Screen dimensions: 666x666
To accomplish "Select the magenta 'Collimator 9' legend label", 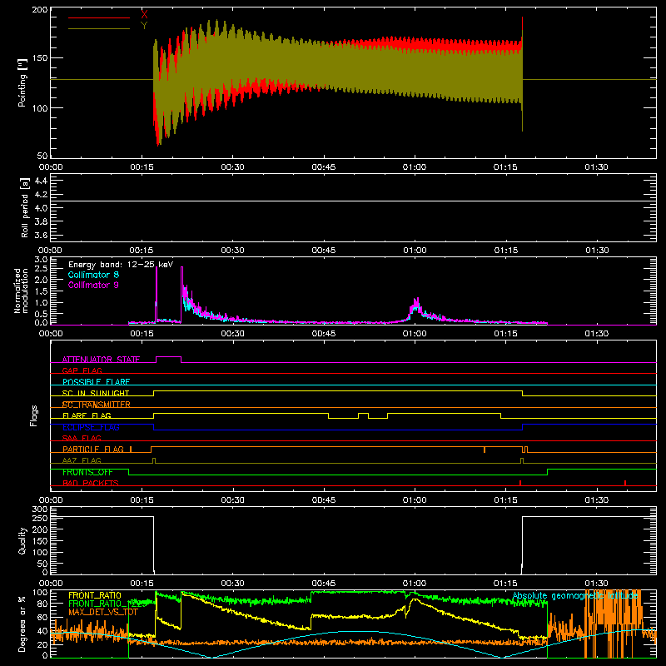I will pyautogui.click(x=93, y=285).
